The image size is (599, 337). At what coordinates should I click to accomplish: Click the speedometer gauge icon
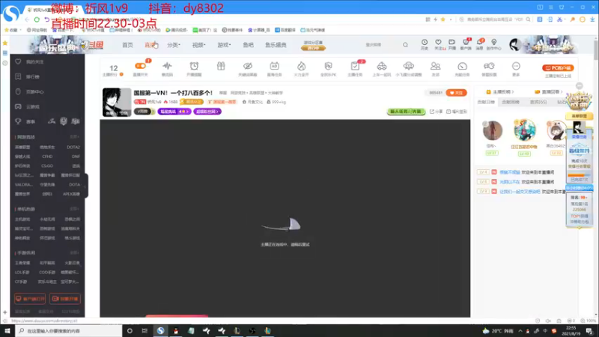coord(462,66)
